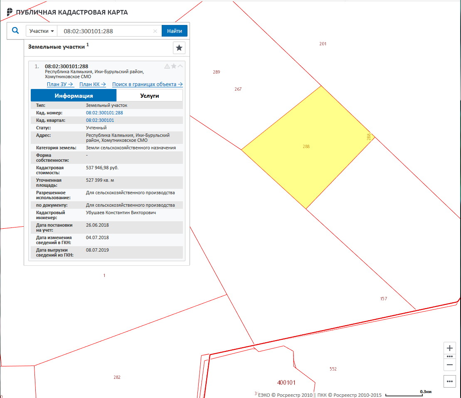Open cadastral number link 08:02:300101:288
Image resolution: width=461 pixels, height=398 pixels.
click(104, 113)
